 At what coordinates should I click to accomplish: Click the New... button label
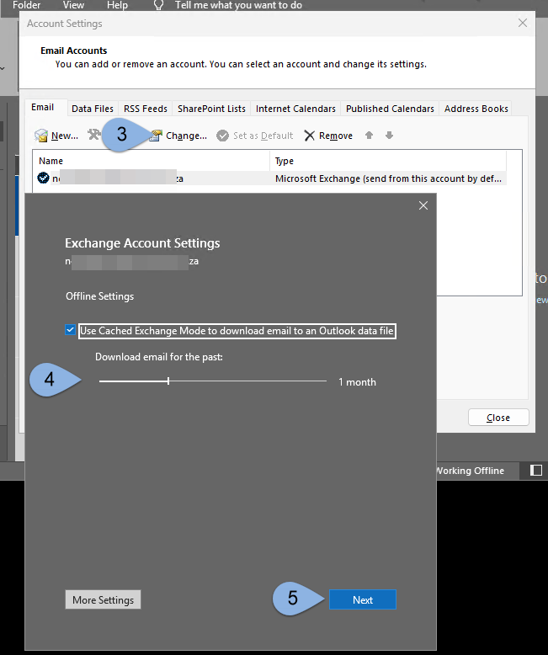pyautogui.click(x=65, y=136)
